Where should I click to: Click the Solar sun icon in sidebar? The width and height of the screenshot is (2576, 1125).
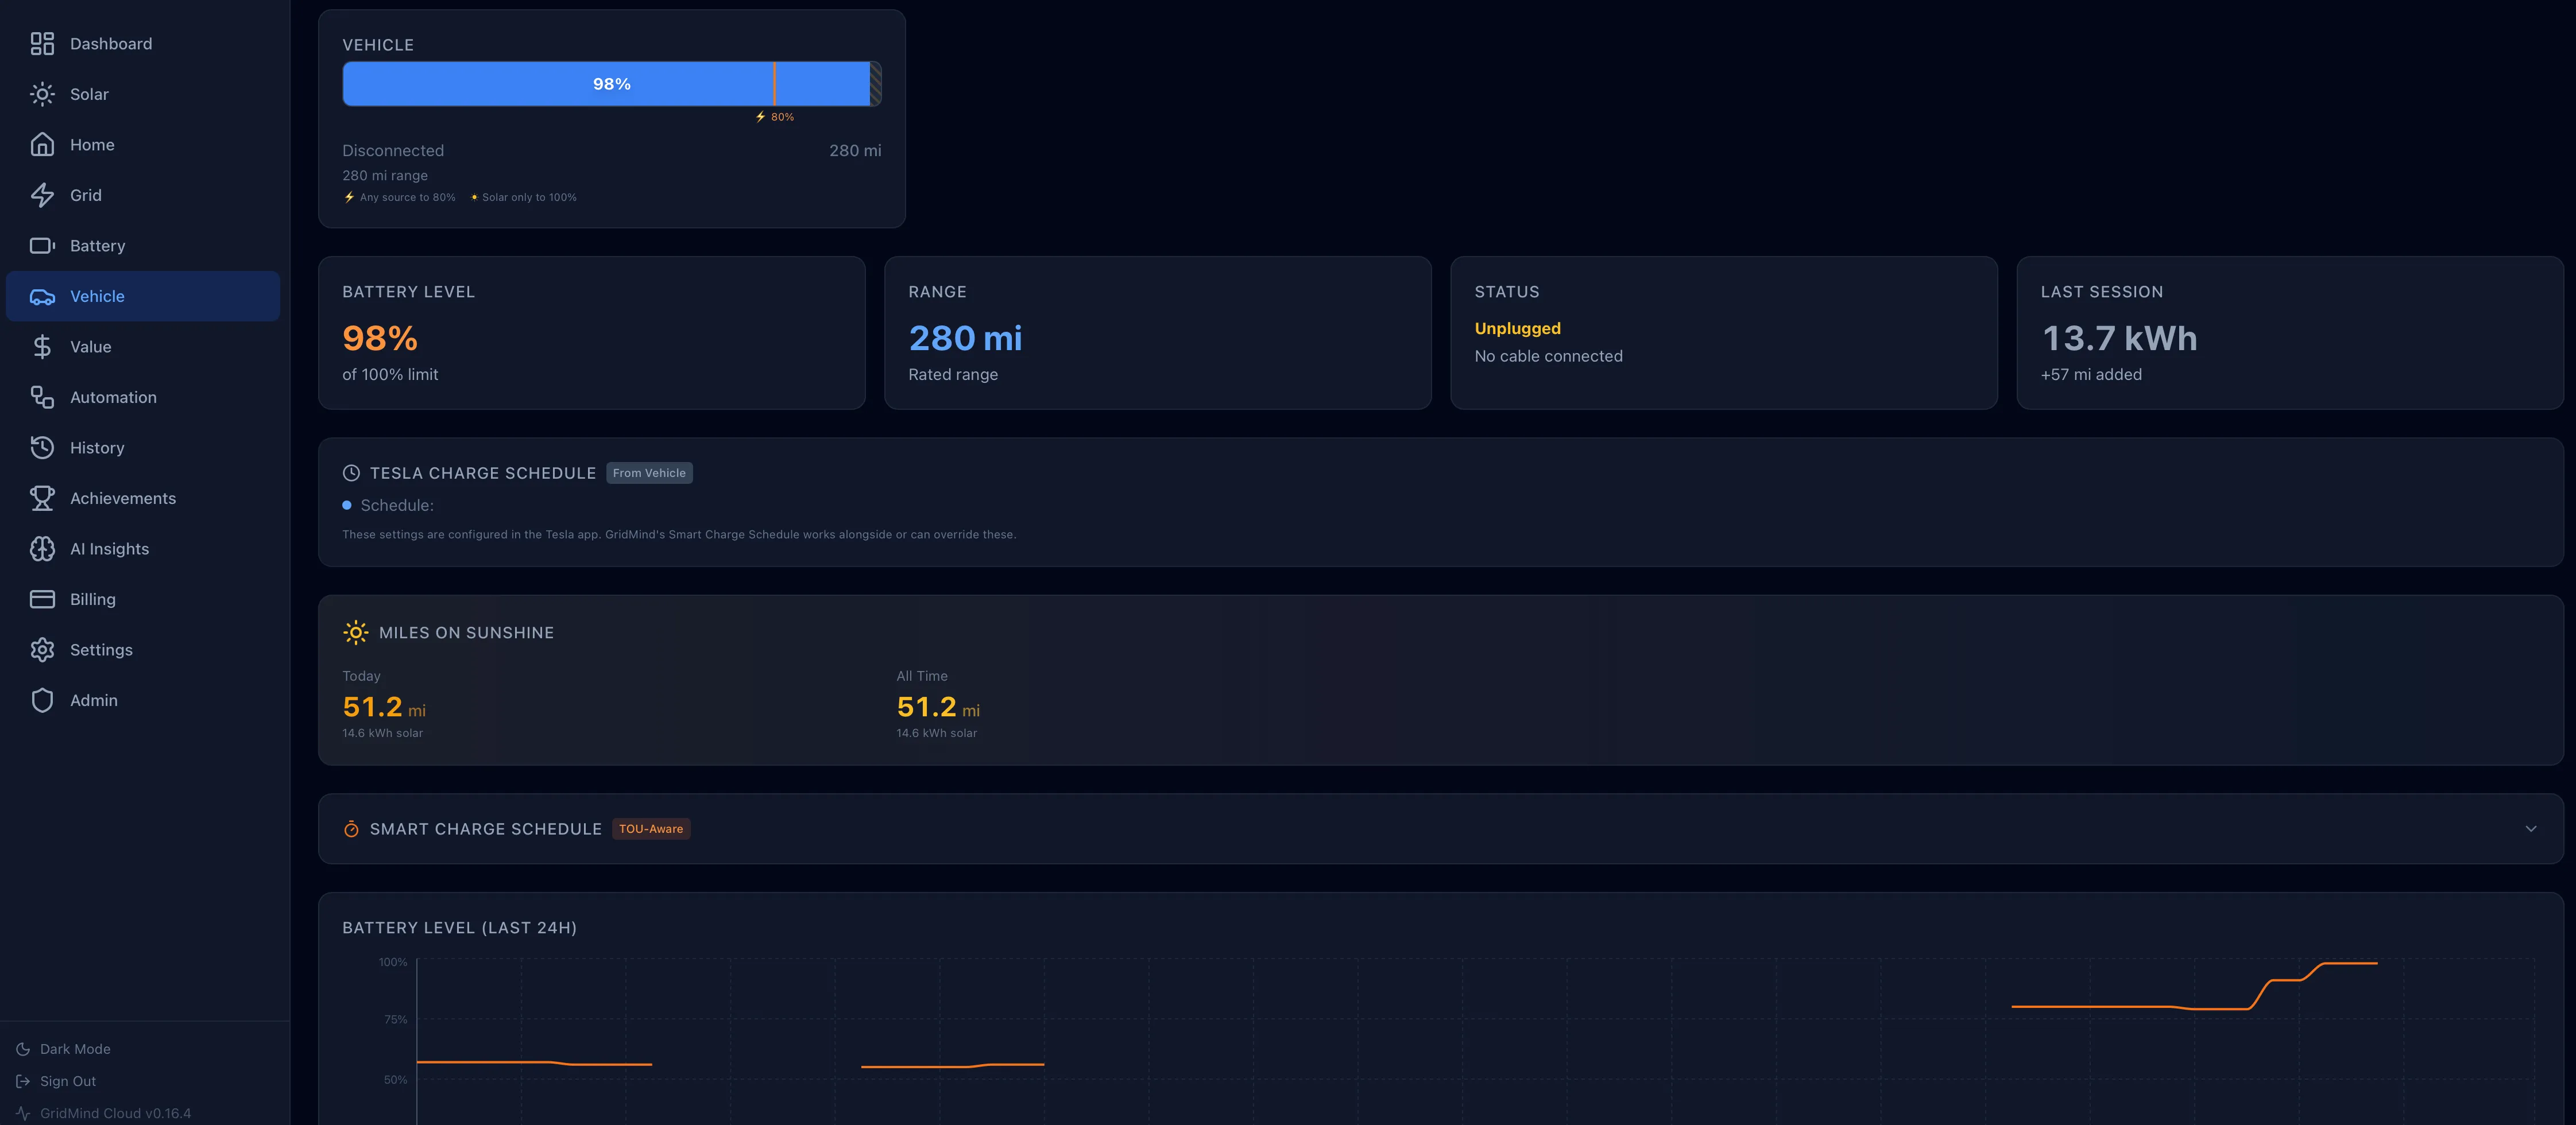(x=42, y=94)
